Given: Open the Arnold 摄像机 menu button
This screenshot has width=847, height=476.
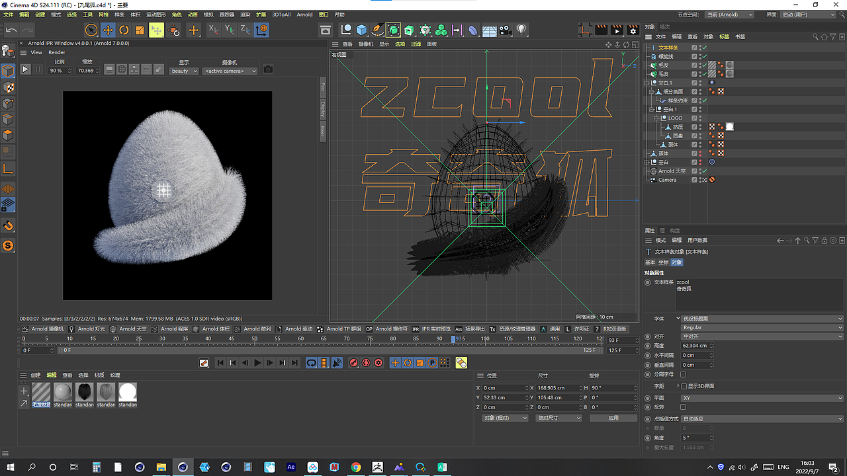Looking at the screenshot, I should pos(42,329).
